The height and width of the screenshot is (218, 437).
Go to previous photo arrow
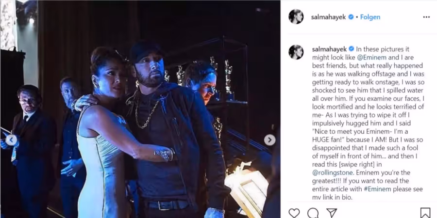(x=12, y=140)
